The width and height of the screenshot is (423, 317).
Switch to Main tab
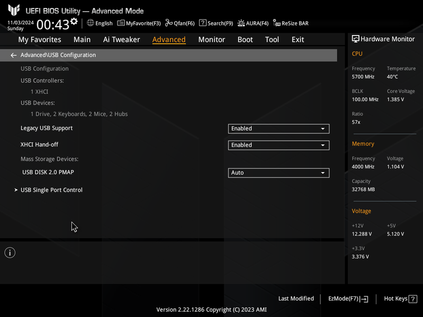pos(82,40)
